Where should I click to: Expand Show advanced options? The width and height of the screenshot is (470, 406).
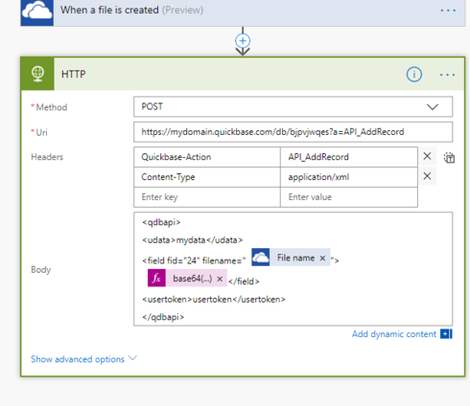pos(83,359)
